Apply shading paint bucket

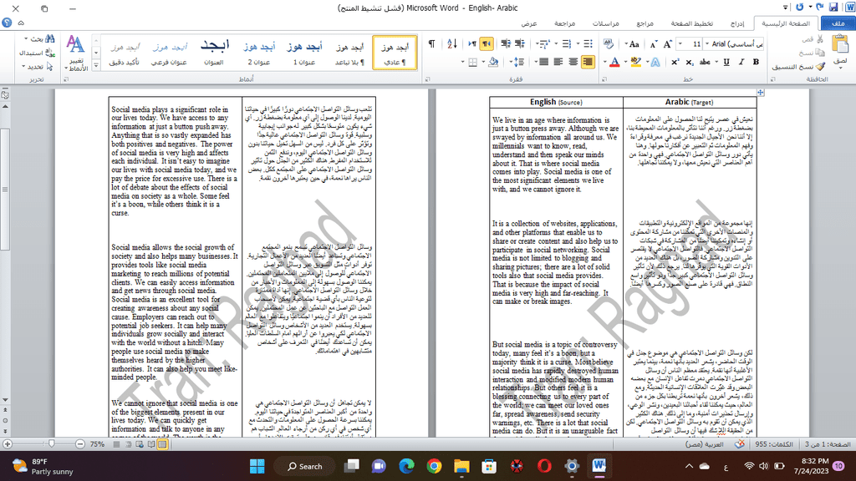point(493,62)
